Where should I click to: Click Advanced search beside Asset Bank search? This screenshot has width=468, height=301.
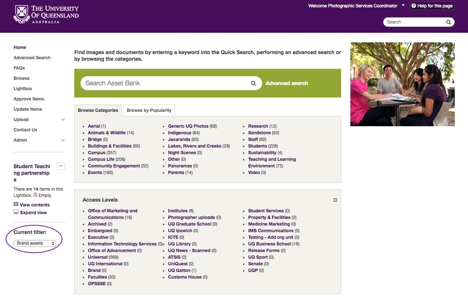coord(287,83)
